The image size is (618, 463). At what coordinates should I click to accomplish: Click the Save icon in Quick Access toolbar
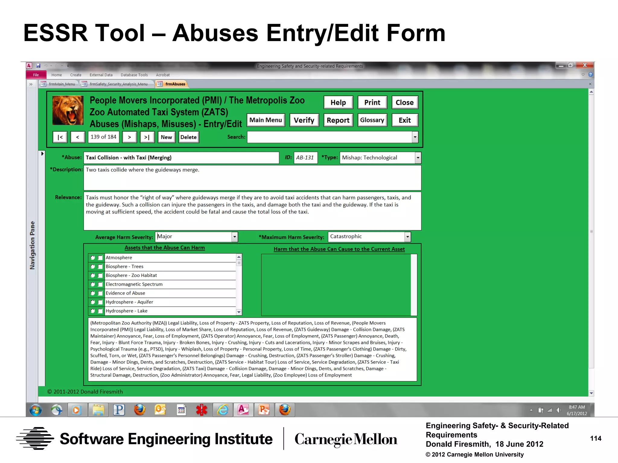(38, 65)
